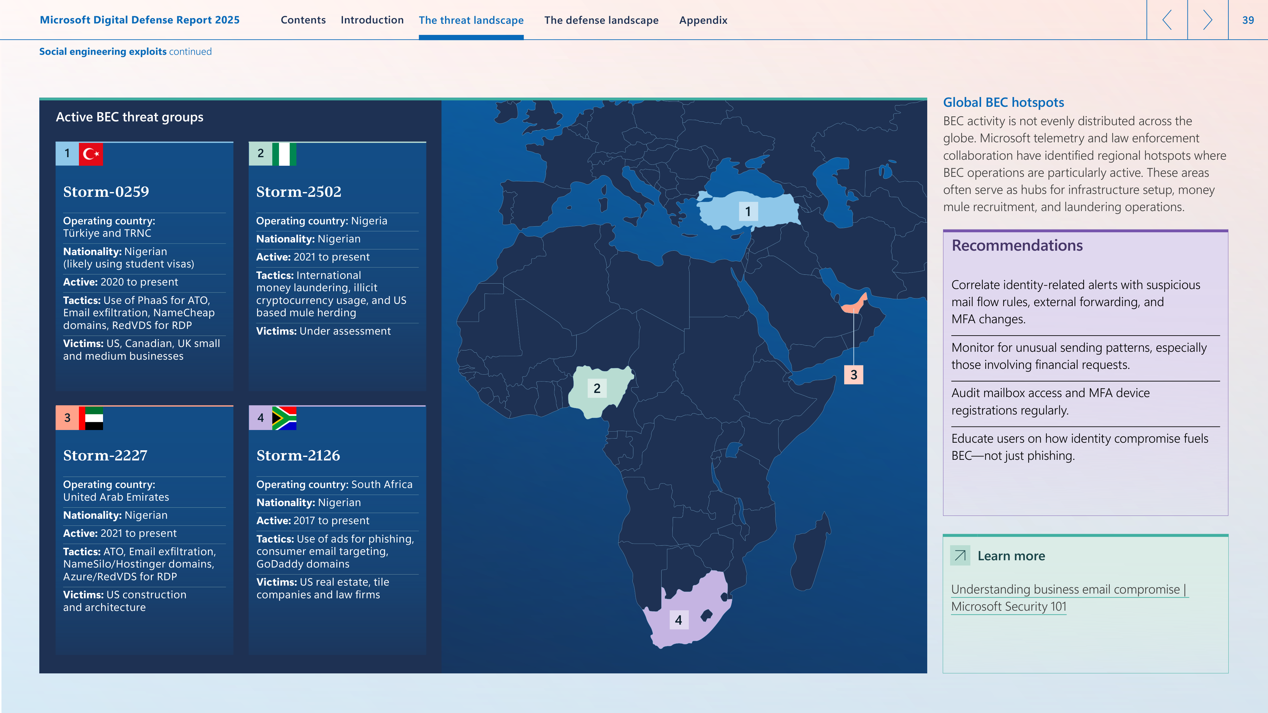Select the Storm-2227 group heading
1268x713 pixels.
tap(105, 455)
